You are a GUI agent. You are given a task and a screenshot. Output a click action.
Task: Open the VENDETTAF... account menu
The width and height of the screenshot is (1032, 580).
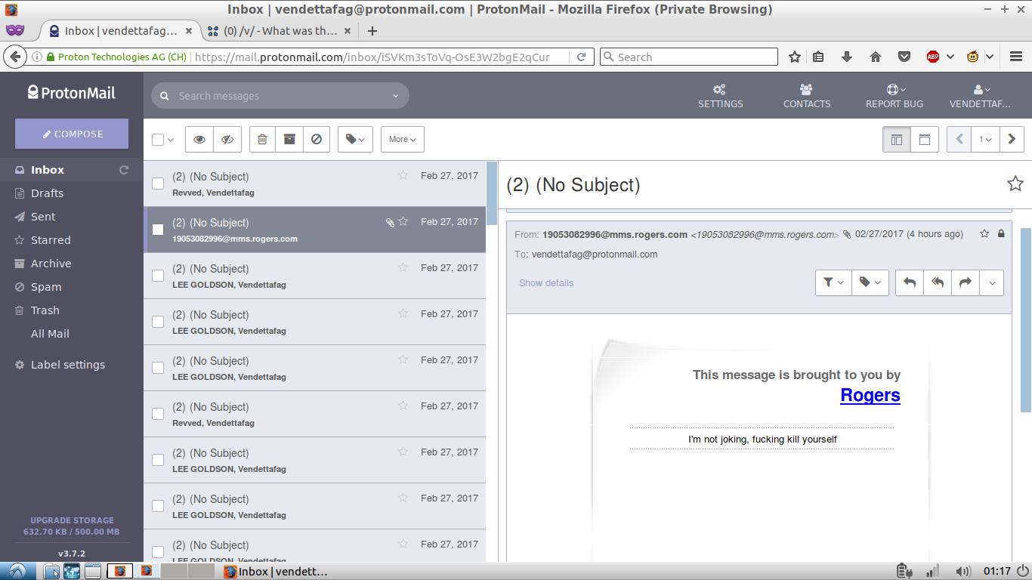coord(980,96)
